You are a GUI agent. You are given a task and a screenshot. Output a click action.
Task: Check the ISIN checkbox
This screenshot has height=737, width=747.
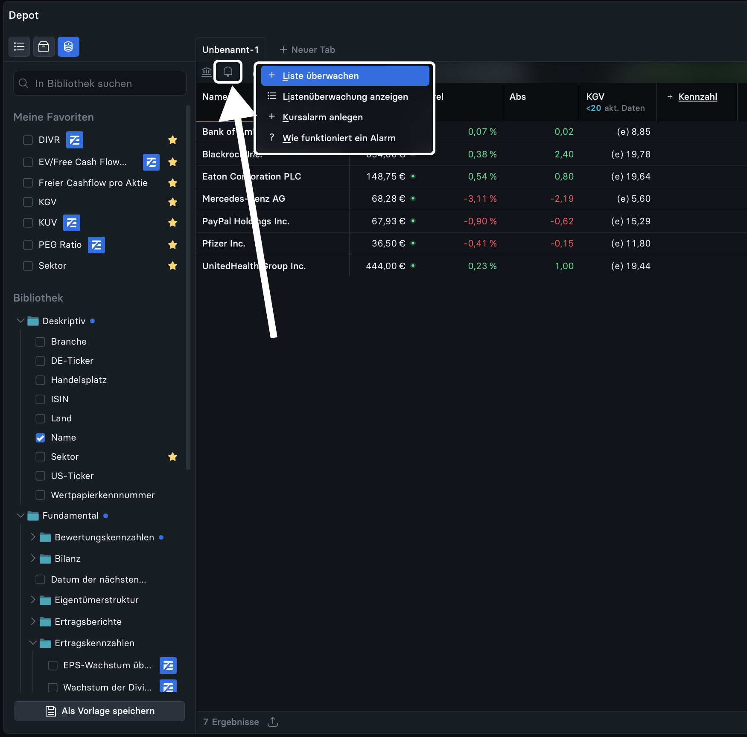40,399
